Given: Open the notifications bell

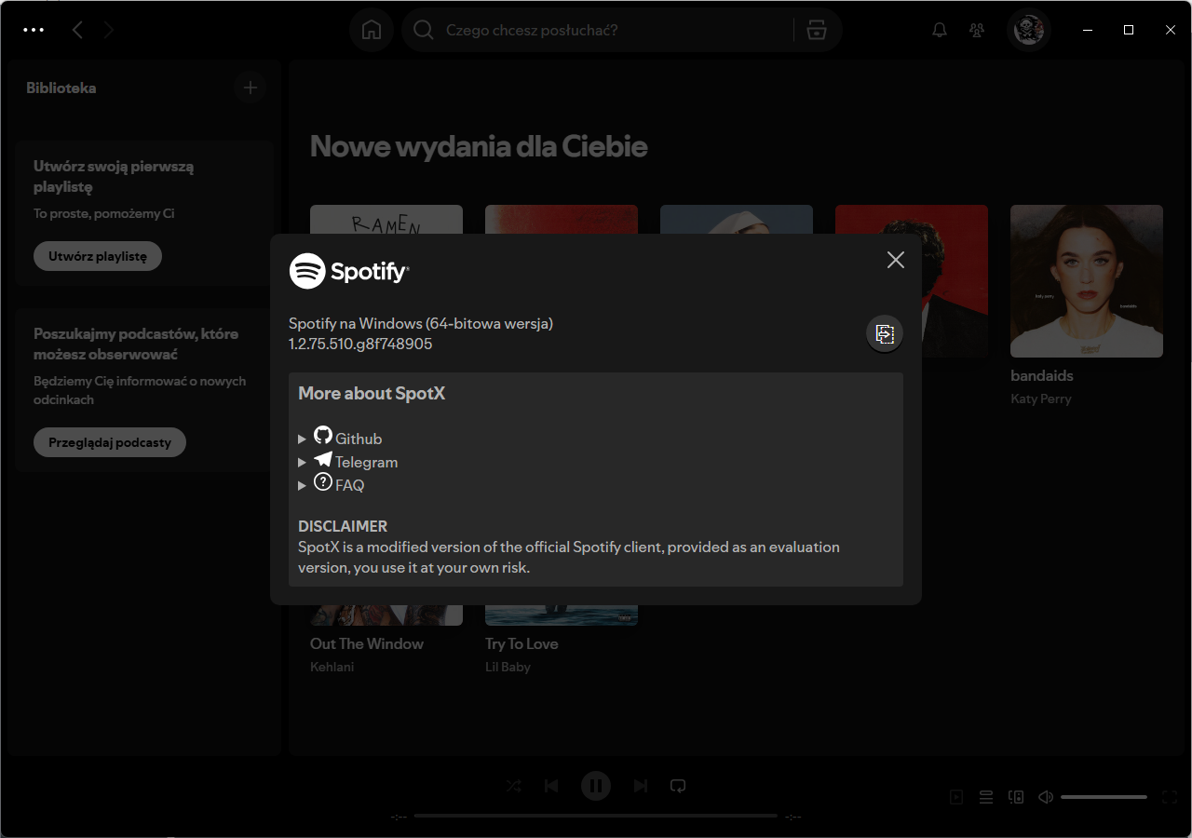Looking at the screenshot, I should 940,30.
